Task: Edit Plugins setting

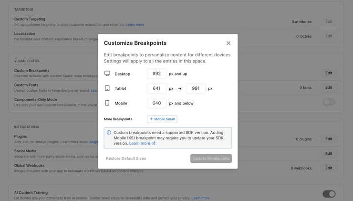Action: click(x=329, y=139)
